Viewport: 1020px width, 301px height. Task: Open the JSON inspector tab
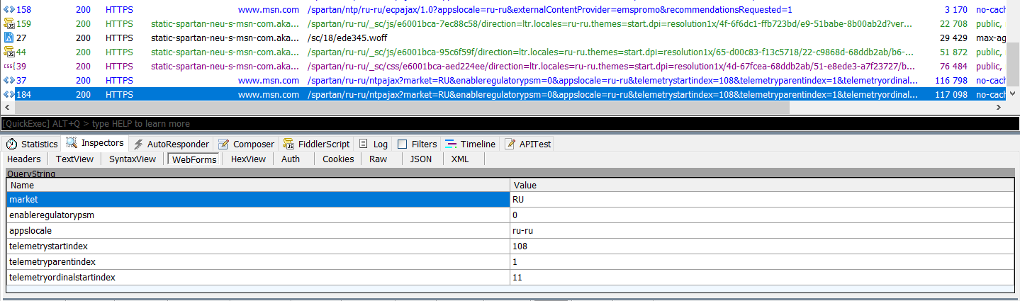point(420,159)
